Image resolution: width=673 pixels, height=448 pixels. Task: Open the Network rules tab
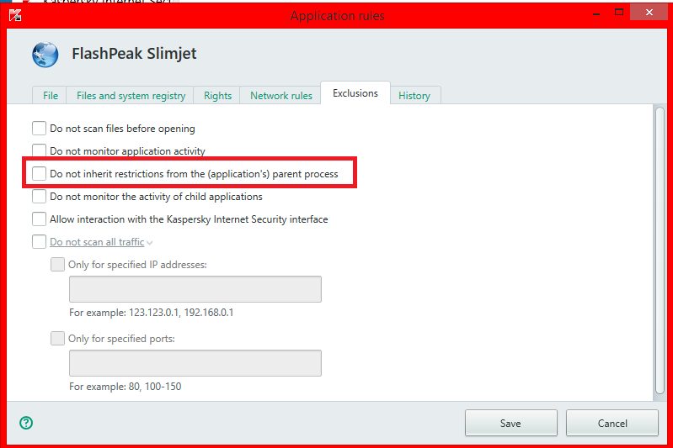281,95
